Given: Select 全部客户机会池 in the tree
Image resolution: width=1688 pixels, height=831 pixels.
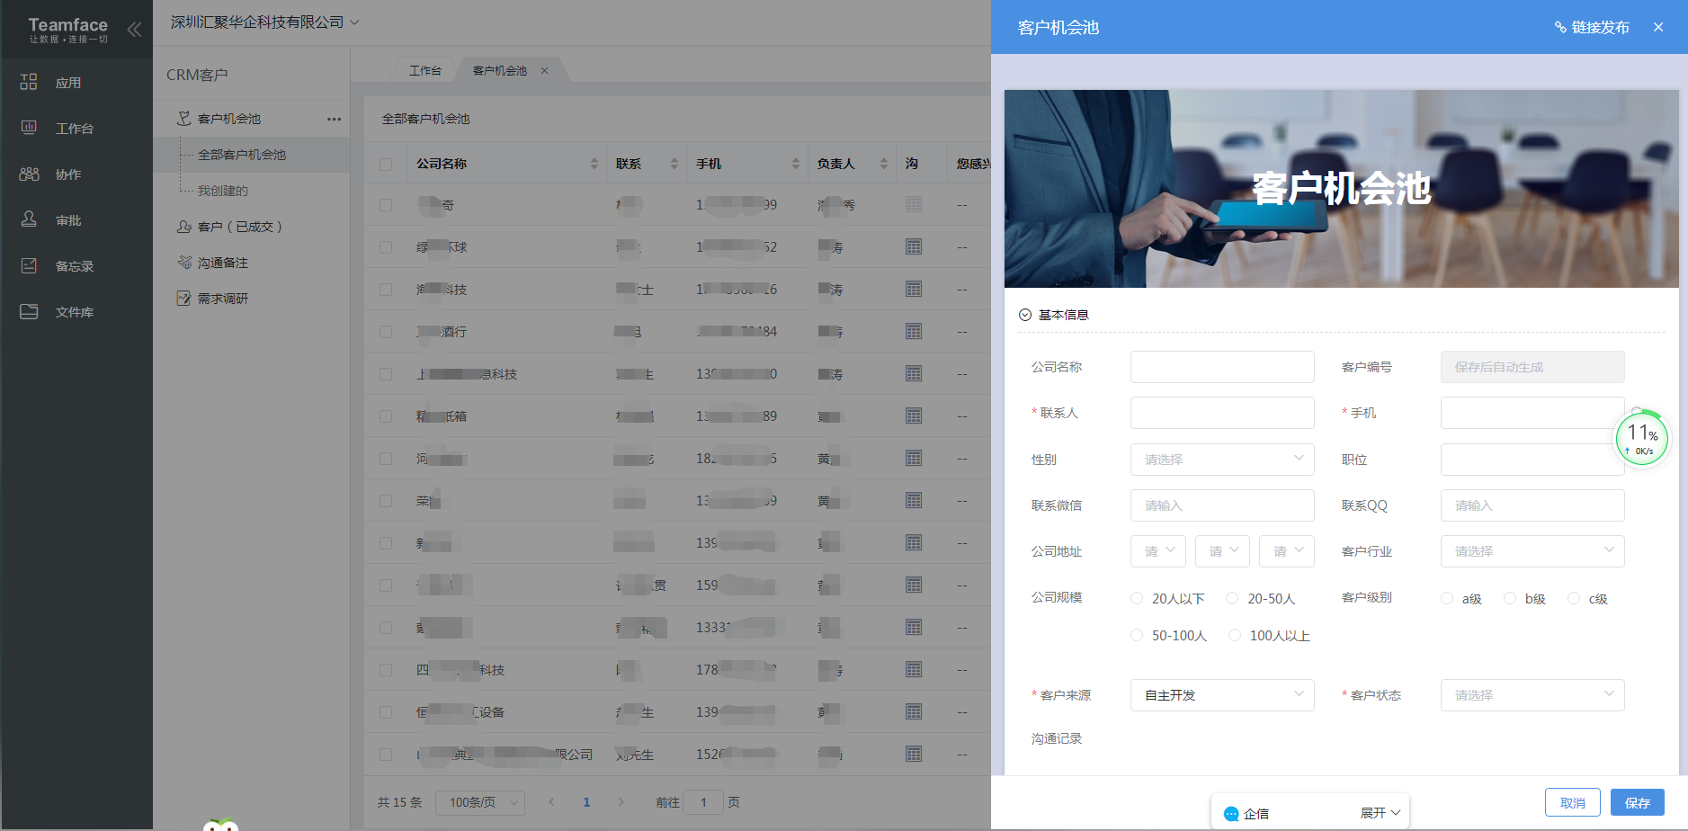Looking at the screenshot, I should (x=242, y=155).
